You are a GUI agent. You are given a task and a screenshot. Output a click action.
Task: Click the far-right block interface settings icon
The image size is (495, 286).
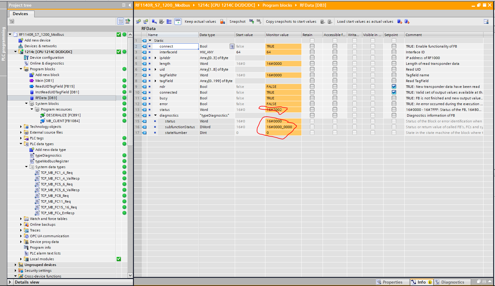pyautogui.click(x=486, y=22)
